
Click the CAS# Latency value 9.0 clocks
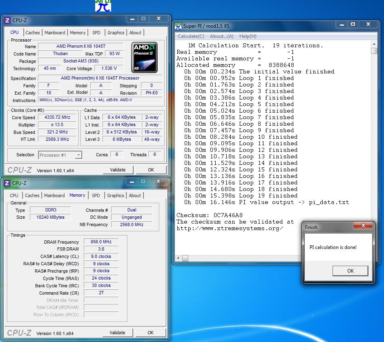(x=101, y=256)
